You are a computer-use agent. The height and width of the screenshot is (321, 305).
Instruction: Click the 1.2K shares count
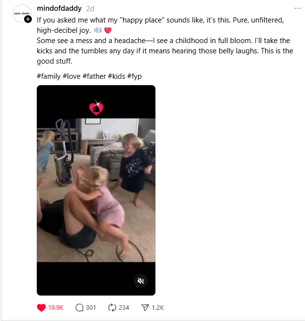(158, 308)
